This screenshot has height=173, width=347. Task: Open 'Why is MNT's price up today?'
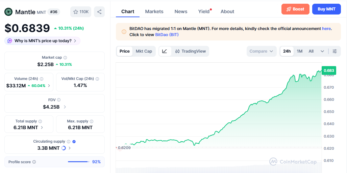pos(42,41)
